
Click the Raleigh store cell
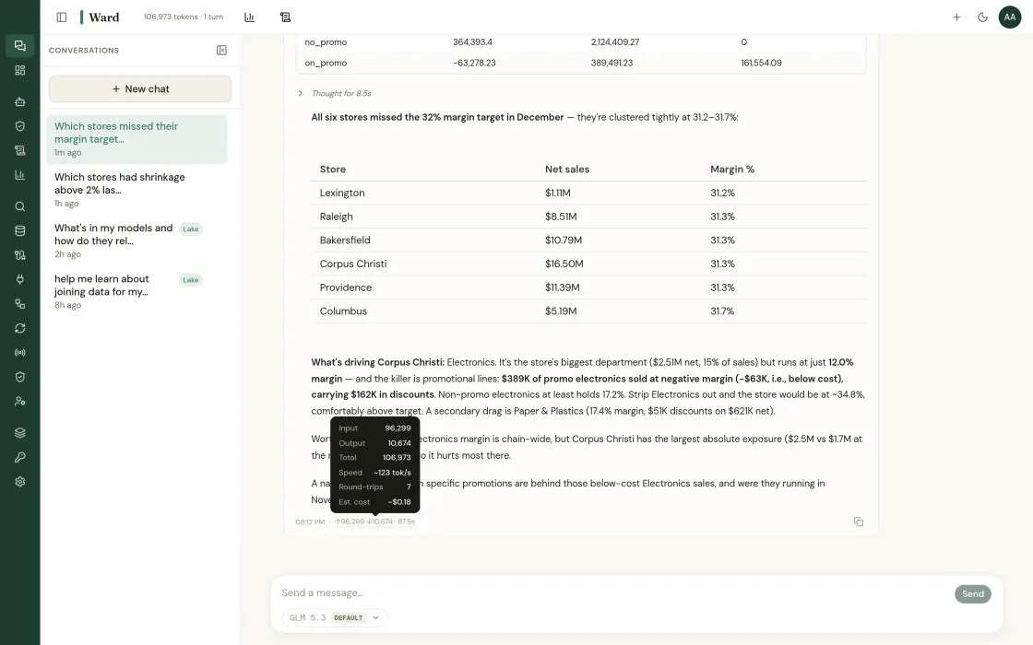pyautogui.click(x=336, y=217)
